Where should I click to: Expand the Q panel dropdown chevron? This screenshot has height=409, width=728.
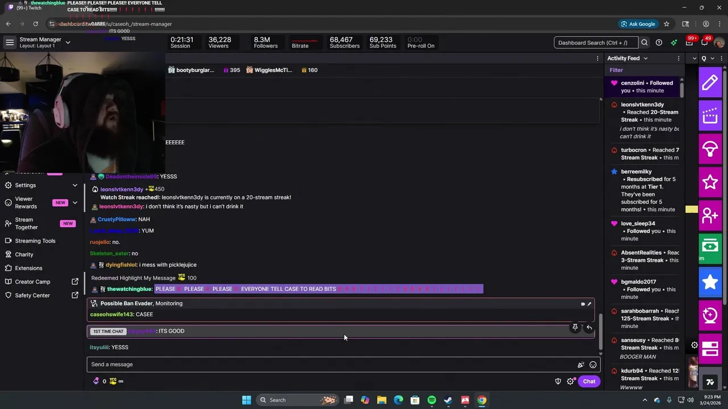coord(712,59)
